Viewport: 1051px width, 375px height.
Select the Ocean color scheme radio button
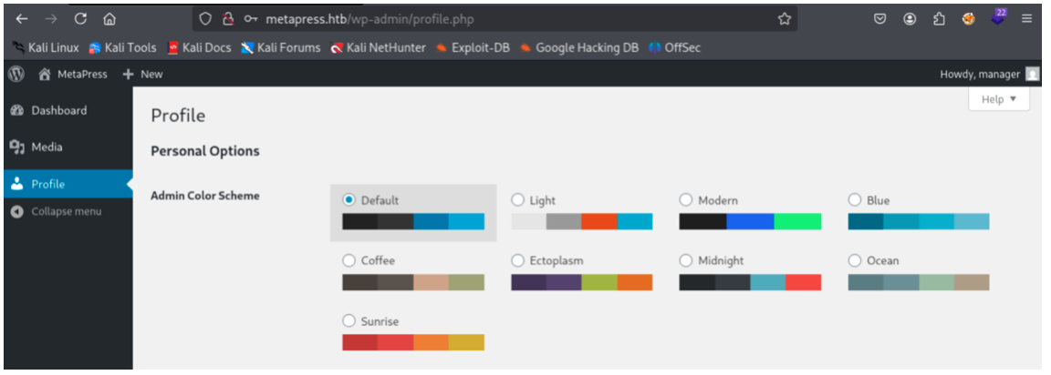pos(855,260)
